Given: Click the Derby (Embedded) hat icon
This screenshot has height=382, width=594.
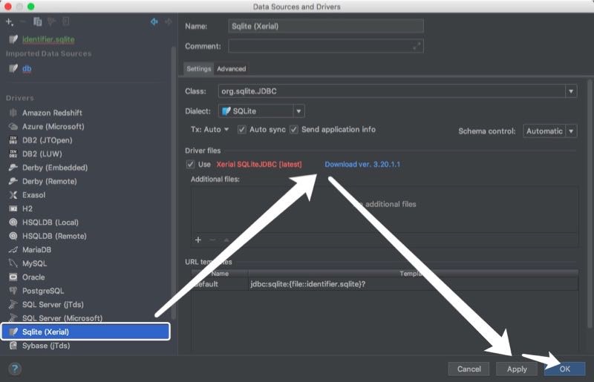Looking at the screenshot, I should coord(13,168).
